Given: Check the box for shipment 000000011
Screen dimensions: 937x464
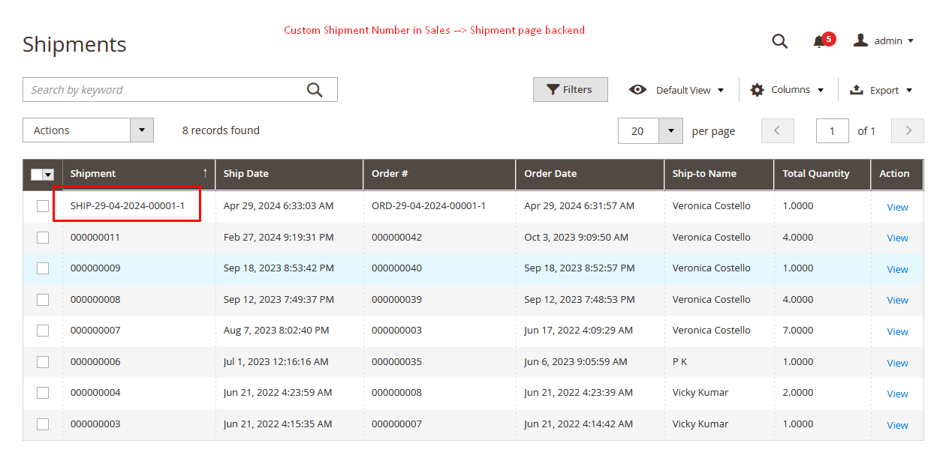Looking at the screenshot, I should tap(43, 238).
